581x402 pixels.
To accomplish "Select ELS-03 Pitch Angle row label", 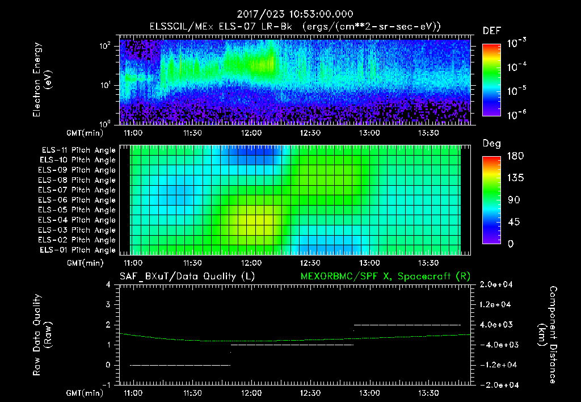I will pyautogui.click(x=77, y=231).
